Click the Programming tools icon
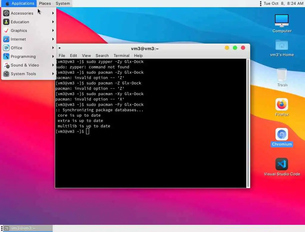 6,56
